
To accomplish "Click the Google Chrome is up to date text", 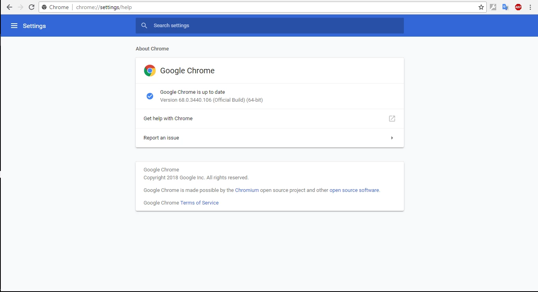I will [192, 92].
